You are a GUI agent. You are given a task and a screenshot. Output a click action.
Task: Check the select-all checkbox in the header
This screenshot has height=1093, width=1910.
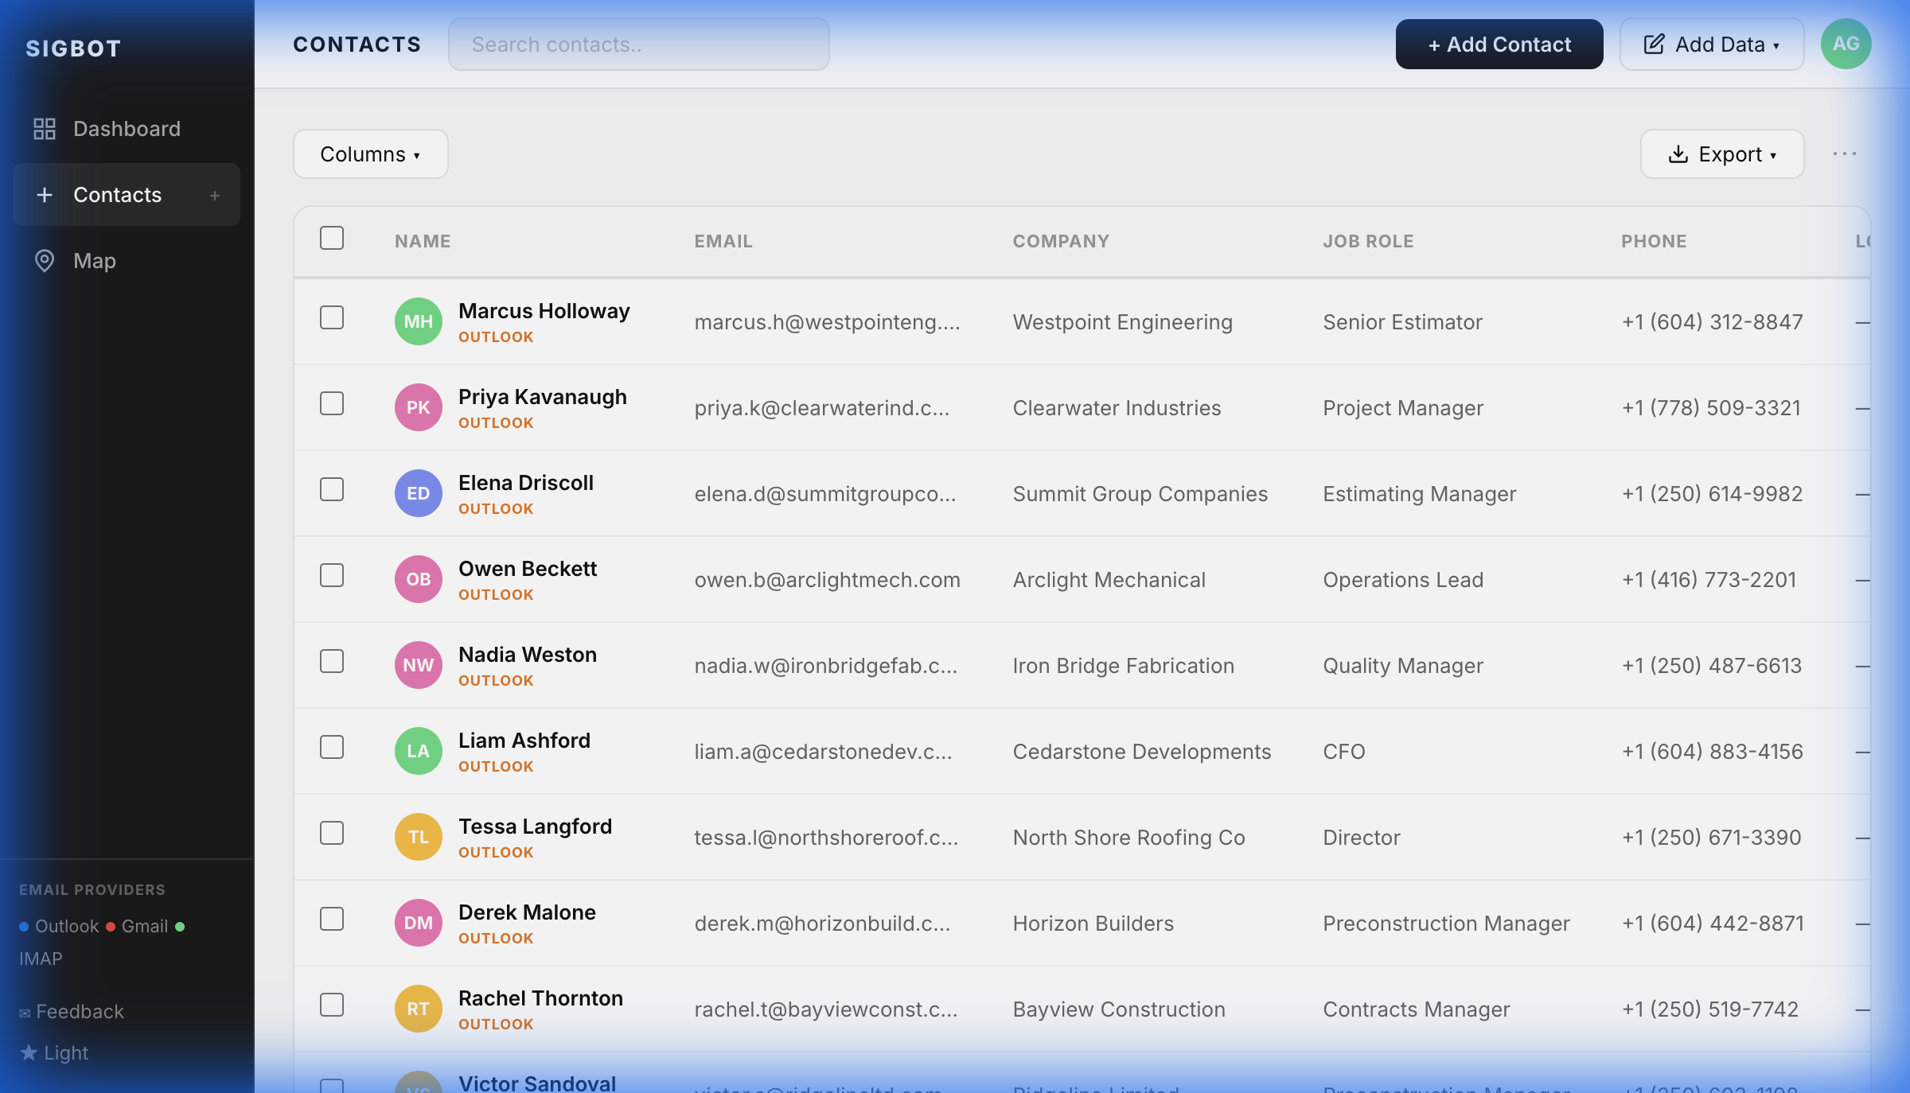332,237
